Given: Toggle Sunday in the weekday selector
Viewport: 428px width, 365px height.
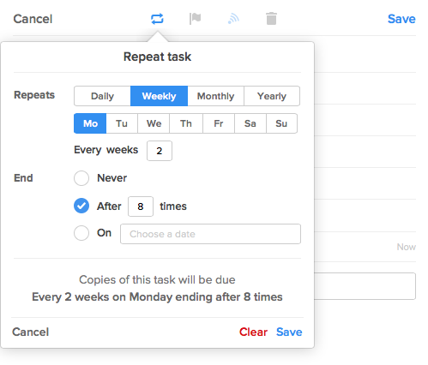Looking at the screenshot, I should (281, 123).
